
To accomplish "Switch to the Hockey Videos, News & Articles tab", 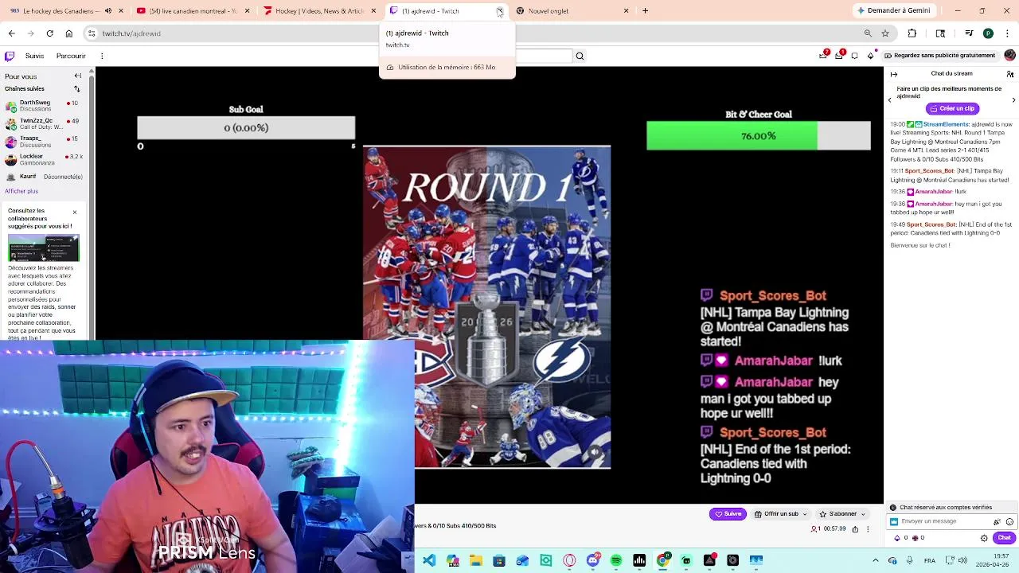I will pos(318,11).
